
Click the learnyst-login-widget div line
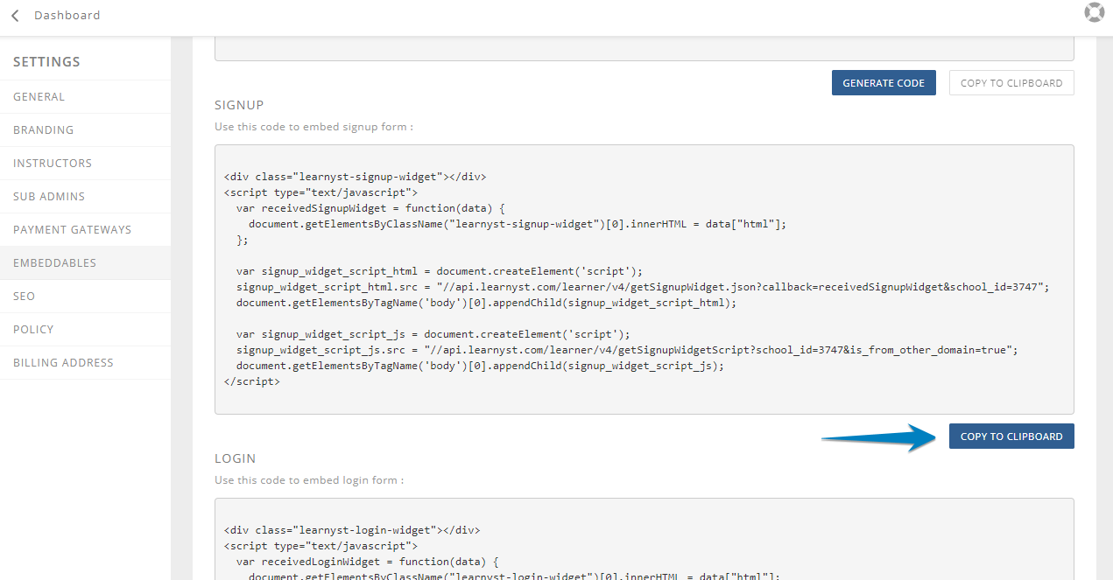352,530
